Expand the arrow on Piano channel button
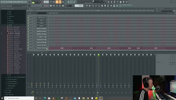 45,37
